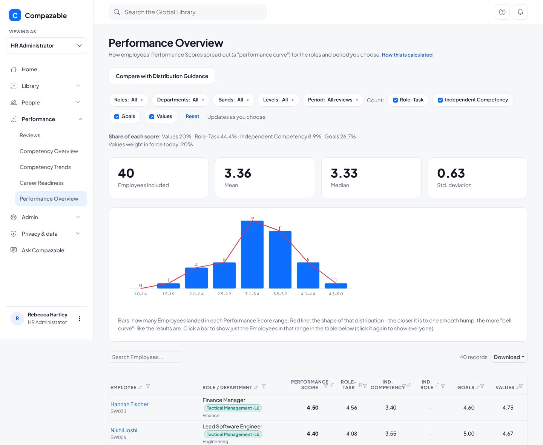Click the 2.0-2.4 histogram bar
The height and width of the screenshot is (445, 543).
coord(196,278)
